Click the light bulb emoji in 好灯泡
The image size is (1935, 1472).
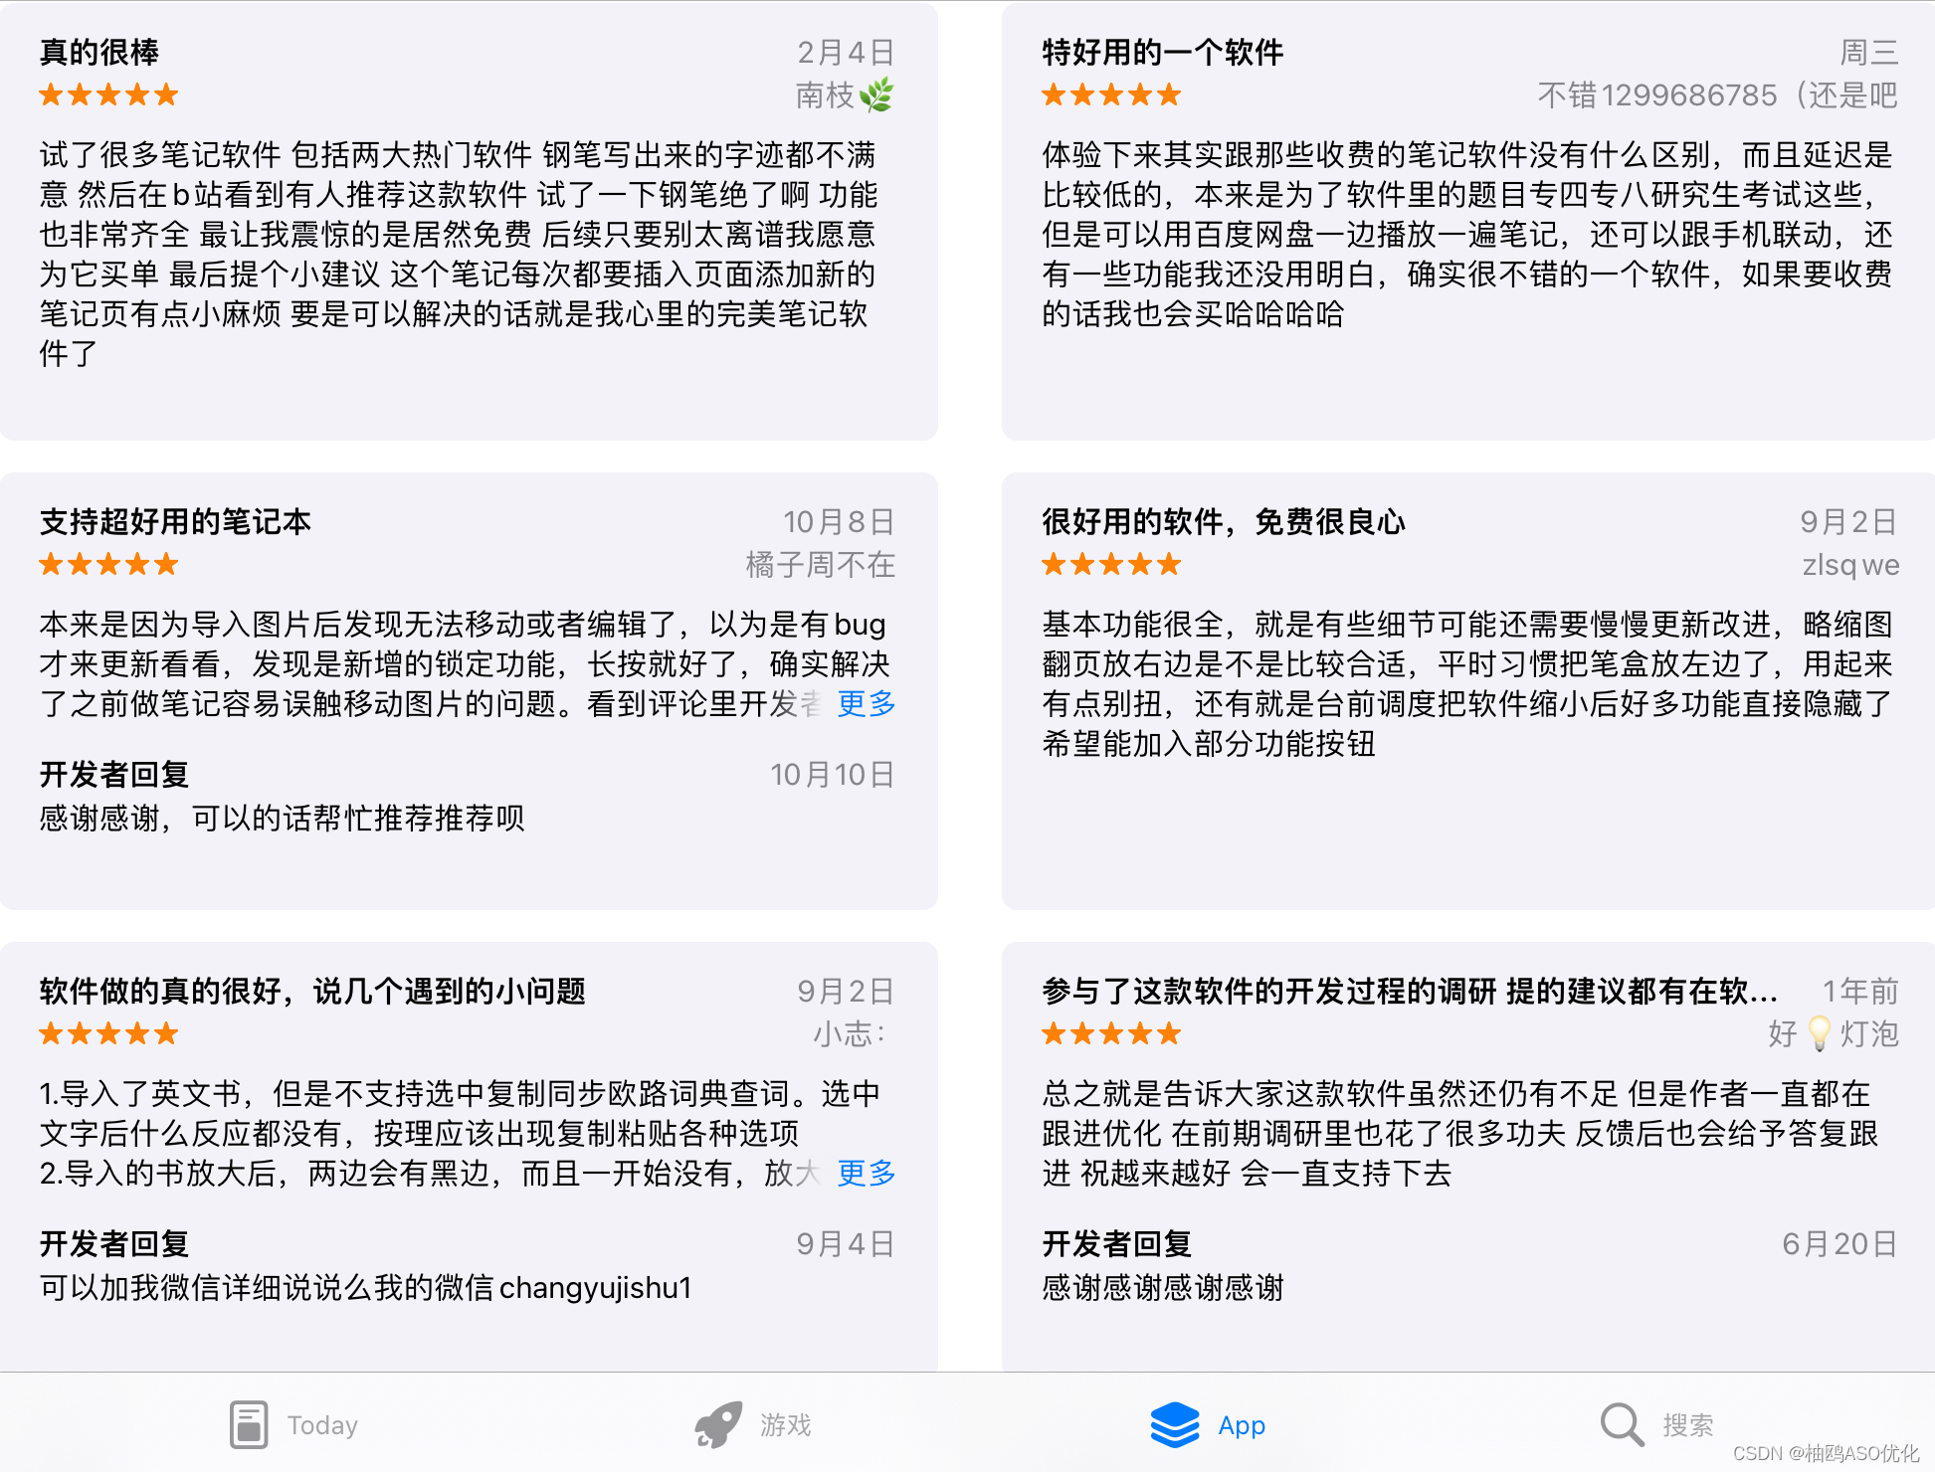(1819, 1033)
